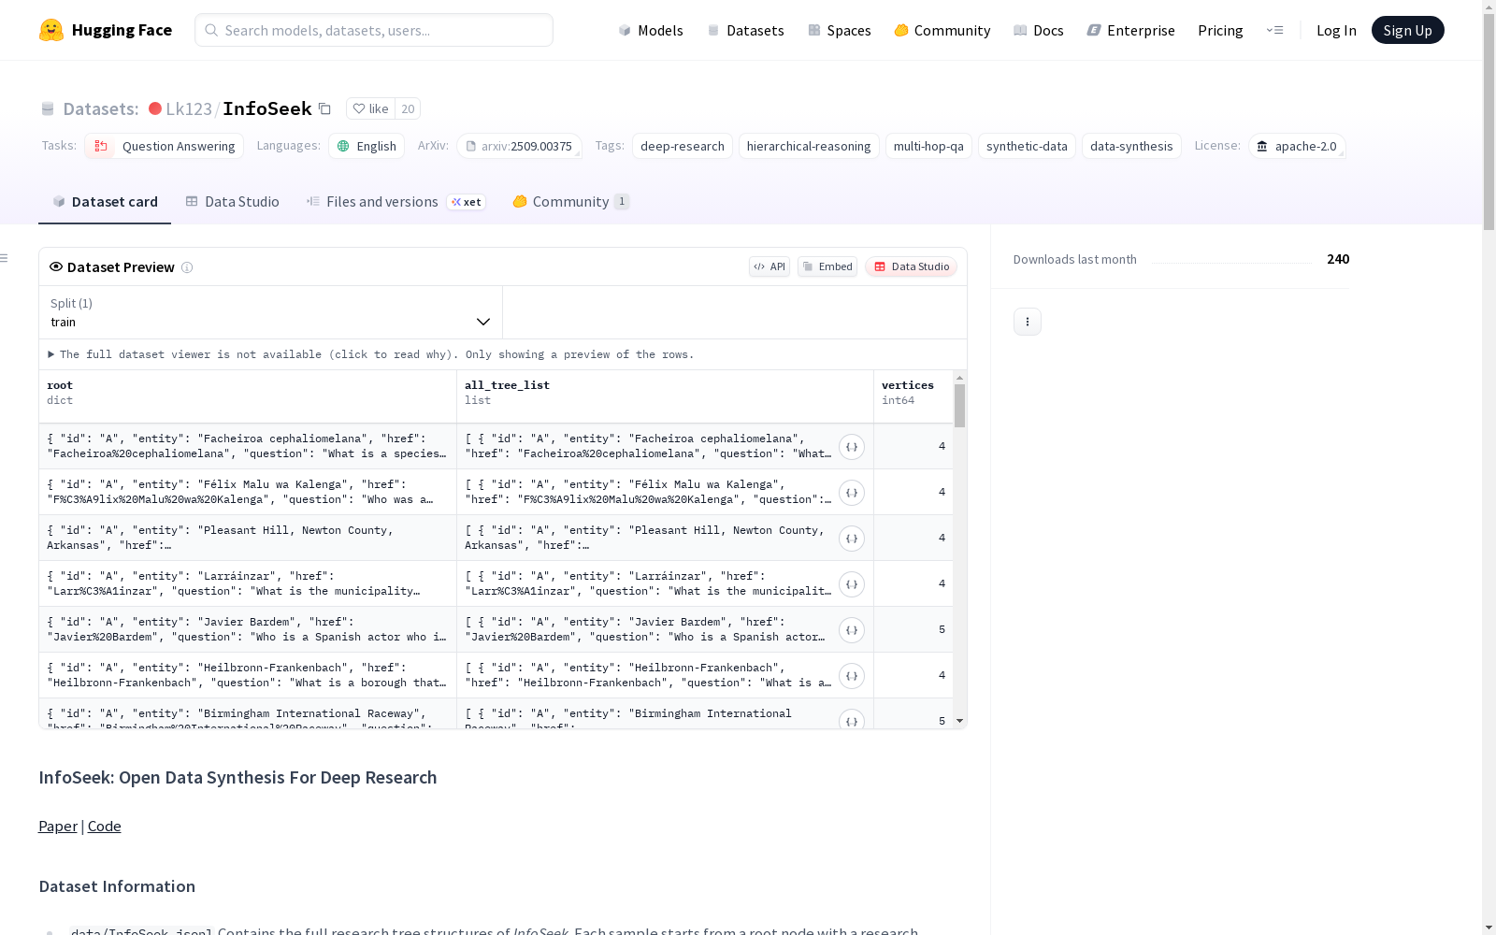Open the Pricing page
This screenshot has height=935, width=1496.
1220,31
